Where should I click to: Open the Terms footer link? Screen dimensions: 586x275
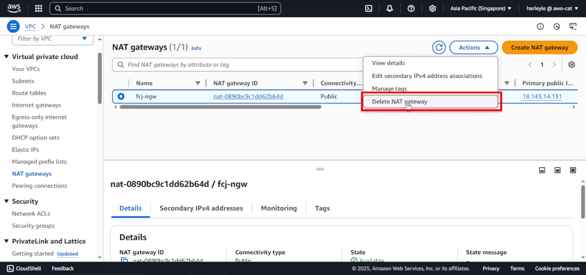pos(517,269)
